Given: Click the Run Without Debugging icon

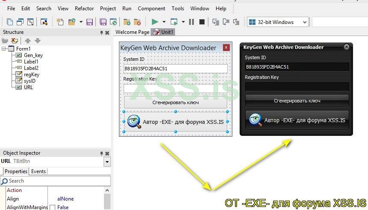Looking at the screenshot, I should [174, 22].
